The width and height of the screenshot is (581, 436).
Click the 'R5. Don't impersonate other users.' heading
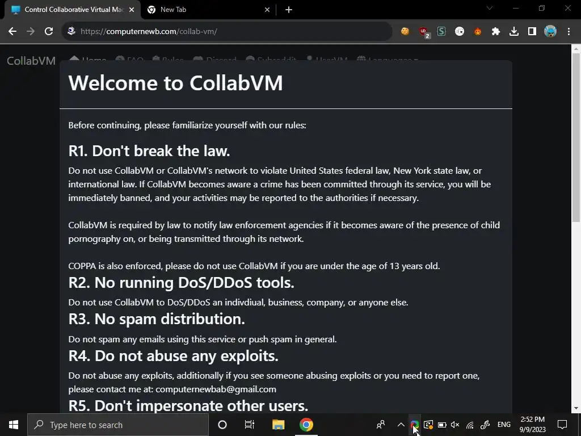click(x=188, y=405)
